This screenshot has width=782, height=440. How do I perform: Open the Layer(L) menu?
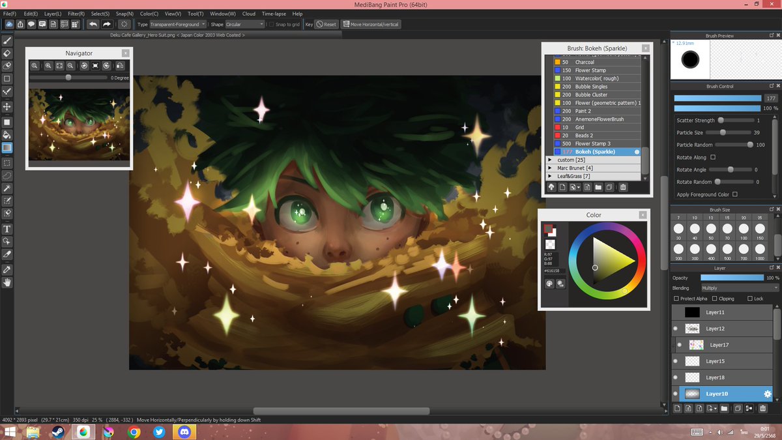[x=53, y=14]
